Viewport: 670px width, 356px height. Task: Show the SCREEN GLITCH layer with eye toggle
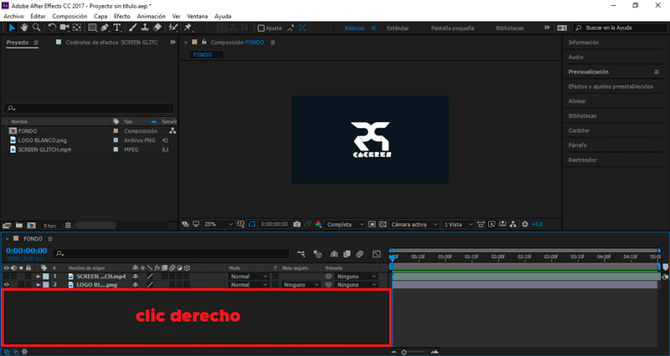coord(7,277)
